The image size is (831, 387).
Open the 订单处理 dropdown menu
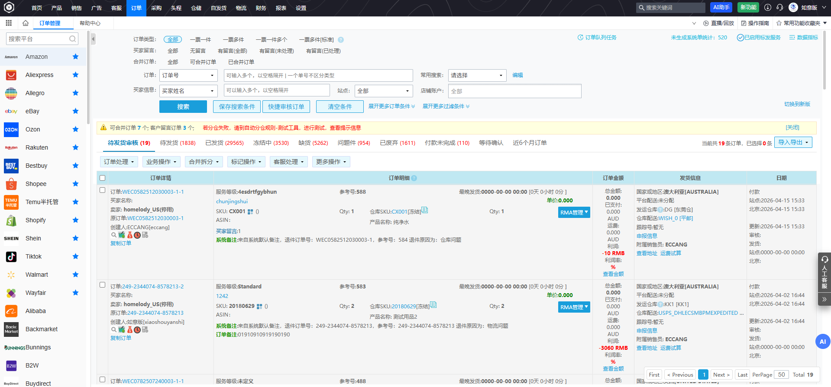coord(119,162)
